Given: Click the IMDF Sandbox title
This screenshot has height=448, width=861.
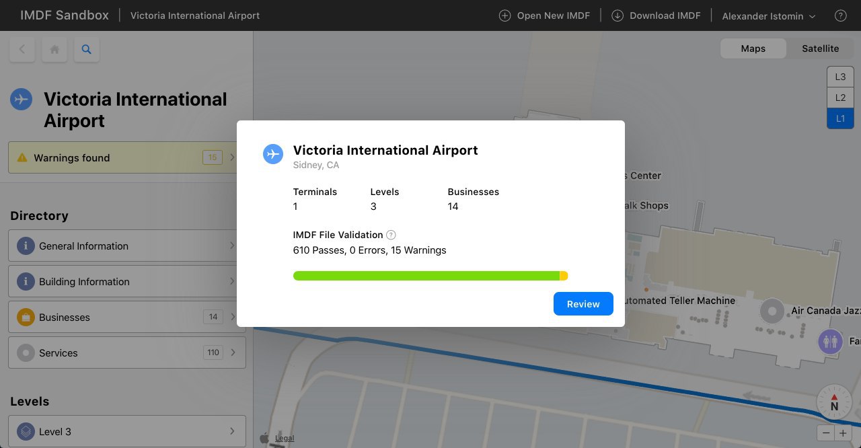Looking at the screenshot, I should coord(65,15).
